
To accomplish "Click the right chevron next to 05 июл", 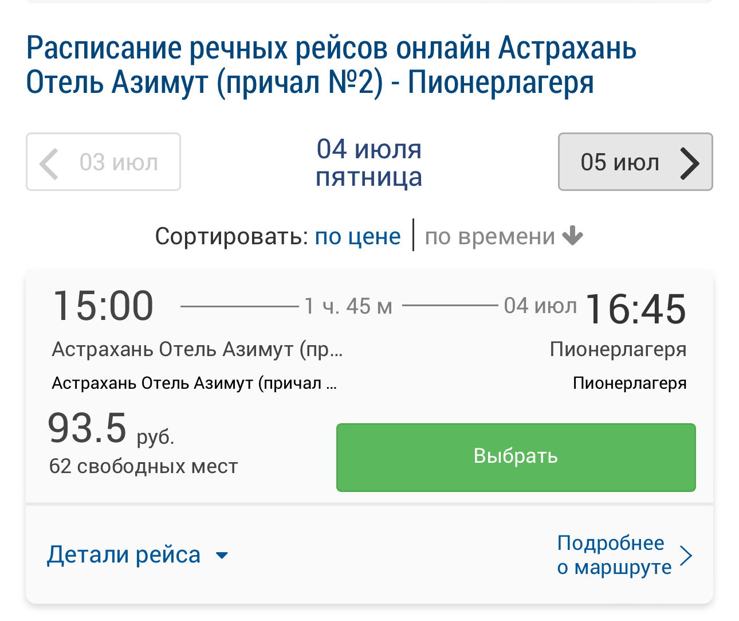I will (690, 163).
